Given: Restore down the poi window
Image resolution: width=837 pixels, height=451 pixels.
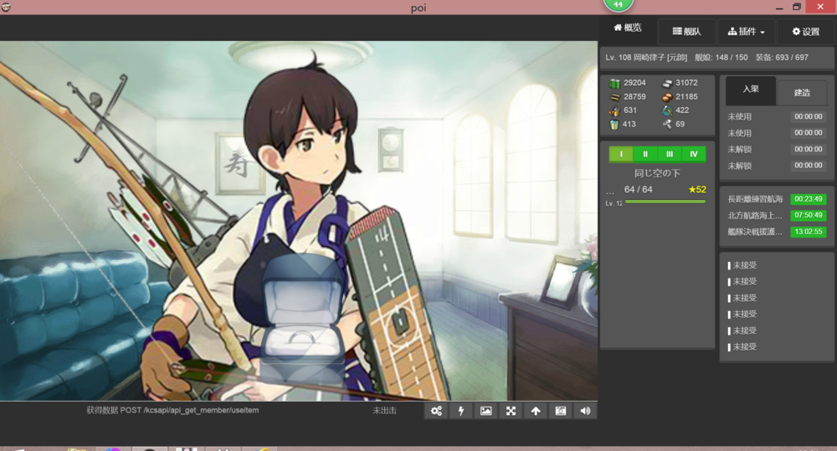Looking at the screenshot, I should (x=797, y=7).
